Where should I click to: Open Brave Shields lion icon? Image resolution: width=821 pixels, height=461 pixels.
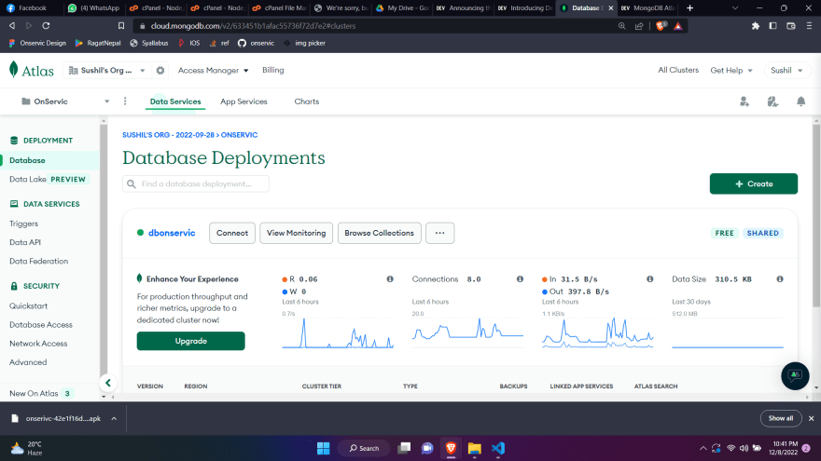661,26
